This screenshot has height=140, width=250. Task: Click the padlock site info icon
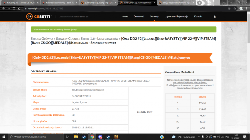pyautogui.click(x=25, y=8)
